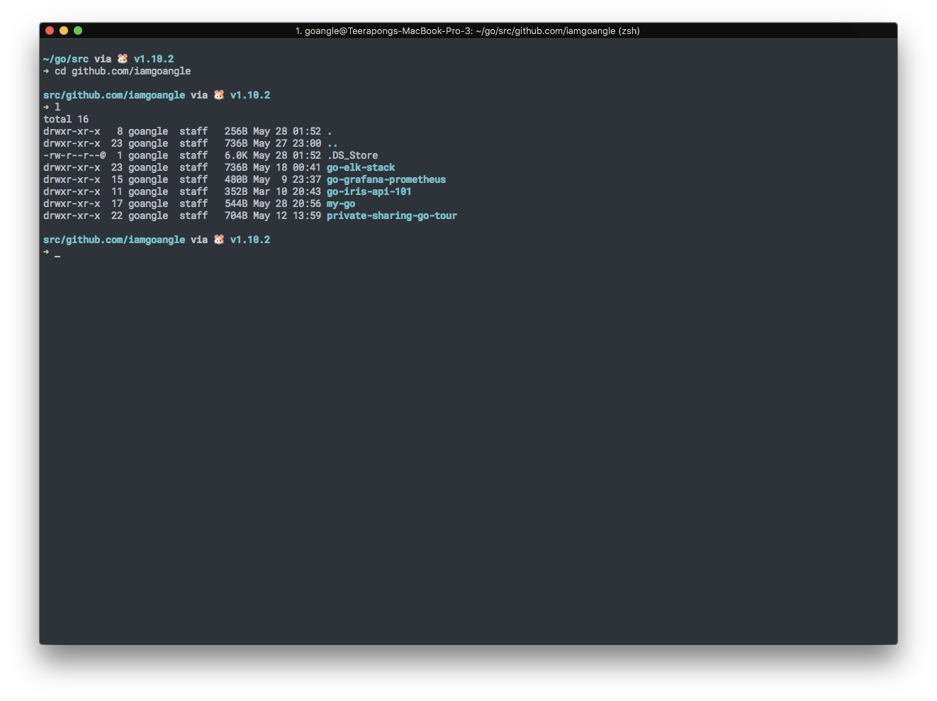The image size is (937, 701).
Task: Select the my-go folder name
Action: point(340,203)
